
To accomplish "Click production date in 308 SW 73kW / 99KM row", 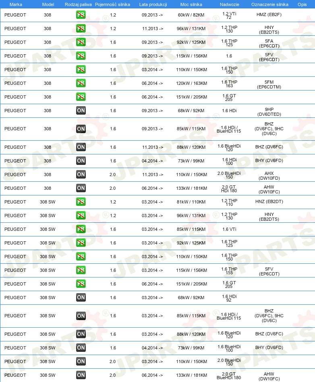I will click(x=153, y=348).
